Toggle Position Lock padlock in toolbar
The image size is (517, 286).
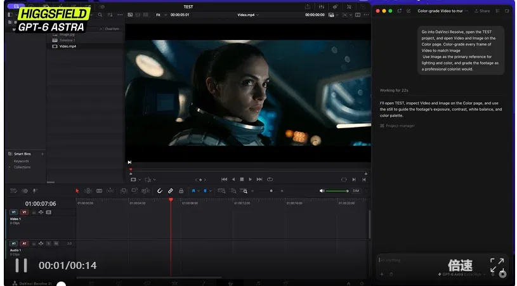(181, 191)
